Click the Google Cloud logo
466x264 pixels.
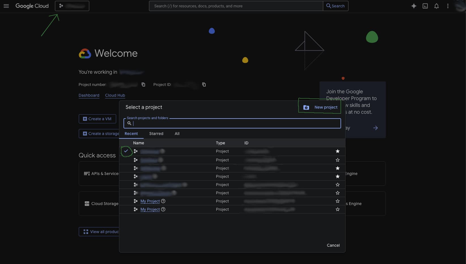click(x=32, y=6)
